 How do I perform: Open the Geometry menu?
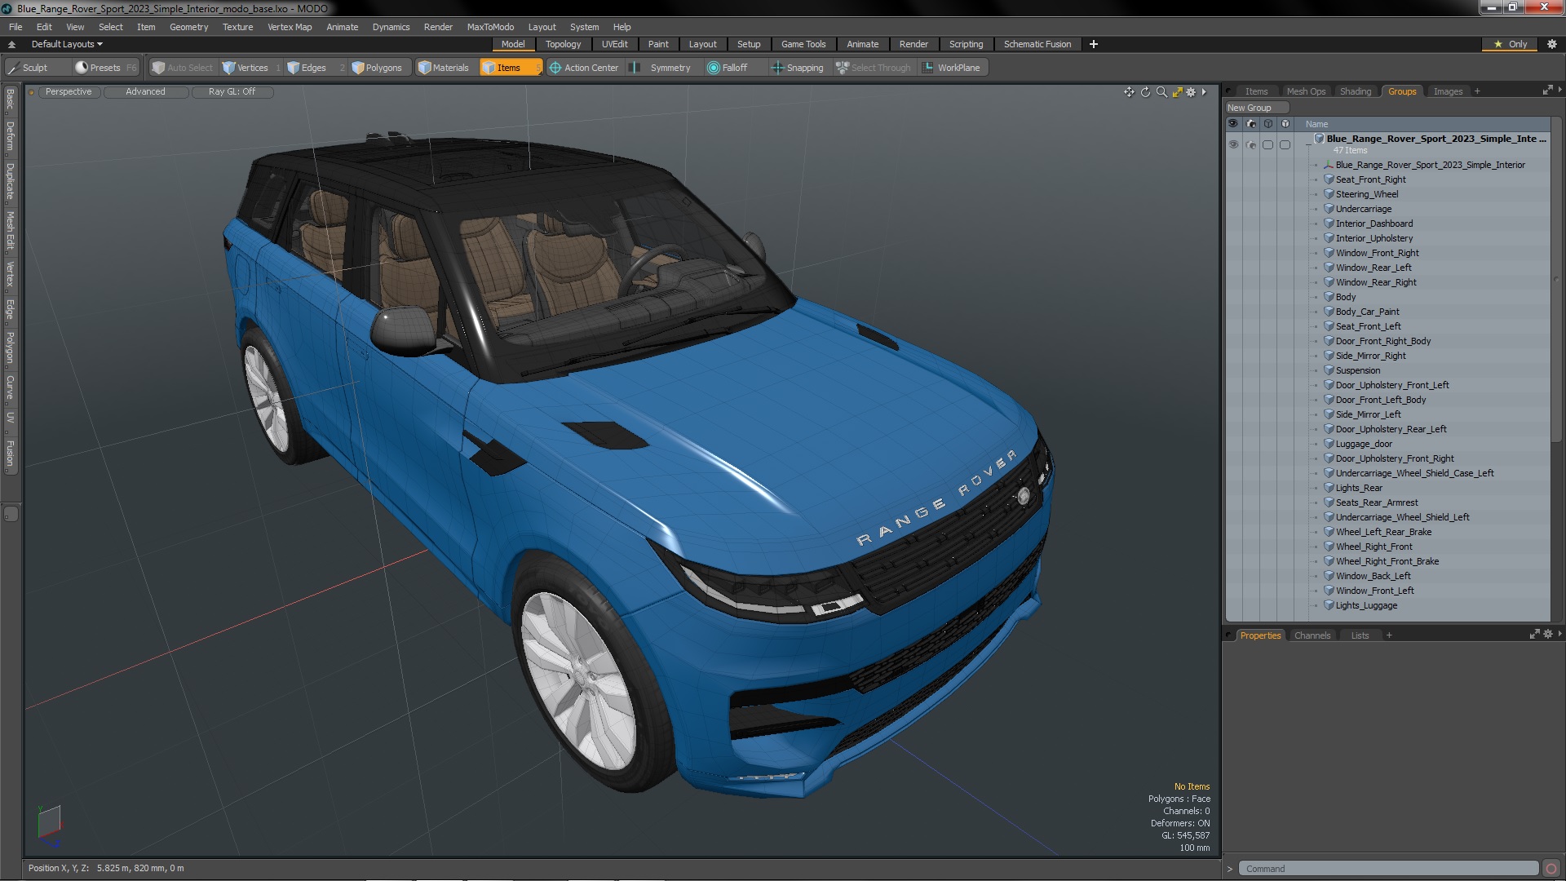pos(188,27)
